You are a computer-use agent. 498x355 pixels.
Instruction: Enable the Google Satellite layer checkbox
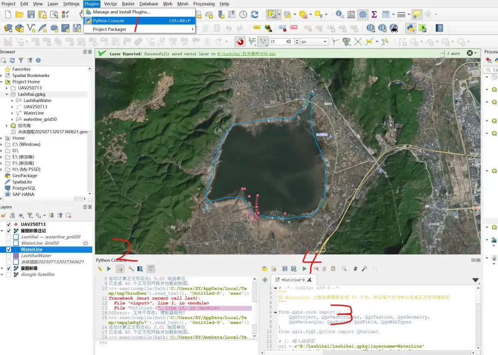point(9,274)
